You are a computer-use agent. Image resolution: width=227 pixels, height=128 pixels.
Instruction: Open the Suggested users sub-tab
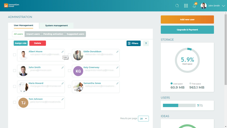[x=75, y=34]
